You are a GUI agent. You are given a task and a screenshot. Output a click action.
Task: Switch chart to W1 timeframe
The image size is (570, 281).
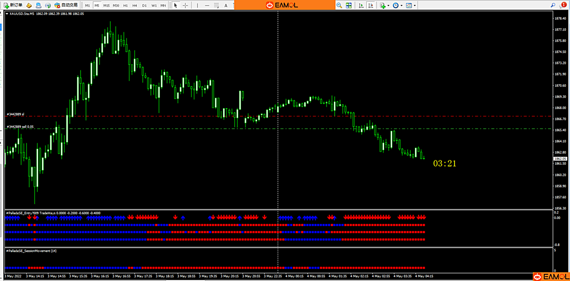tap(154, 5)
